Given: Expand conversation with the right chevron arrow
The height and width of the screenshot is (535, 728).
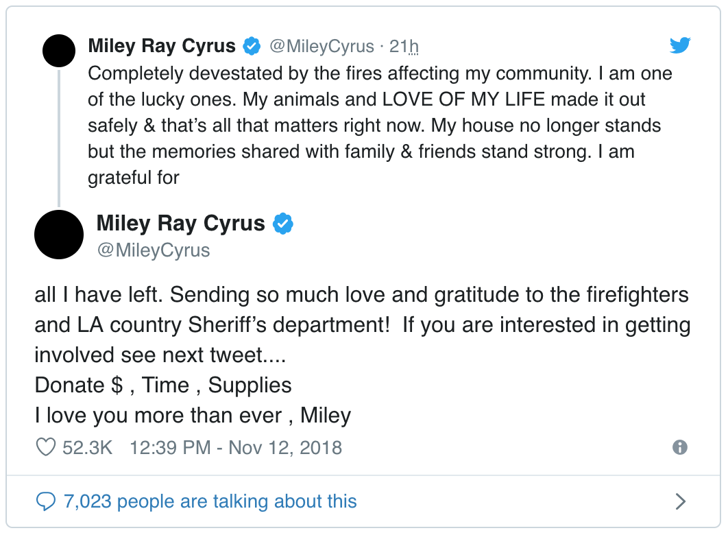Looking at the screenshot, I should [x=680, y=501].
